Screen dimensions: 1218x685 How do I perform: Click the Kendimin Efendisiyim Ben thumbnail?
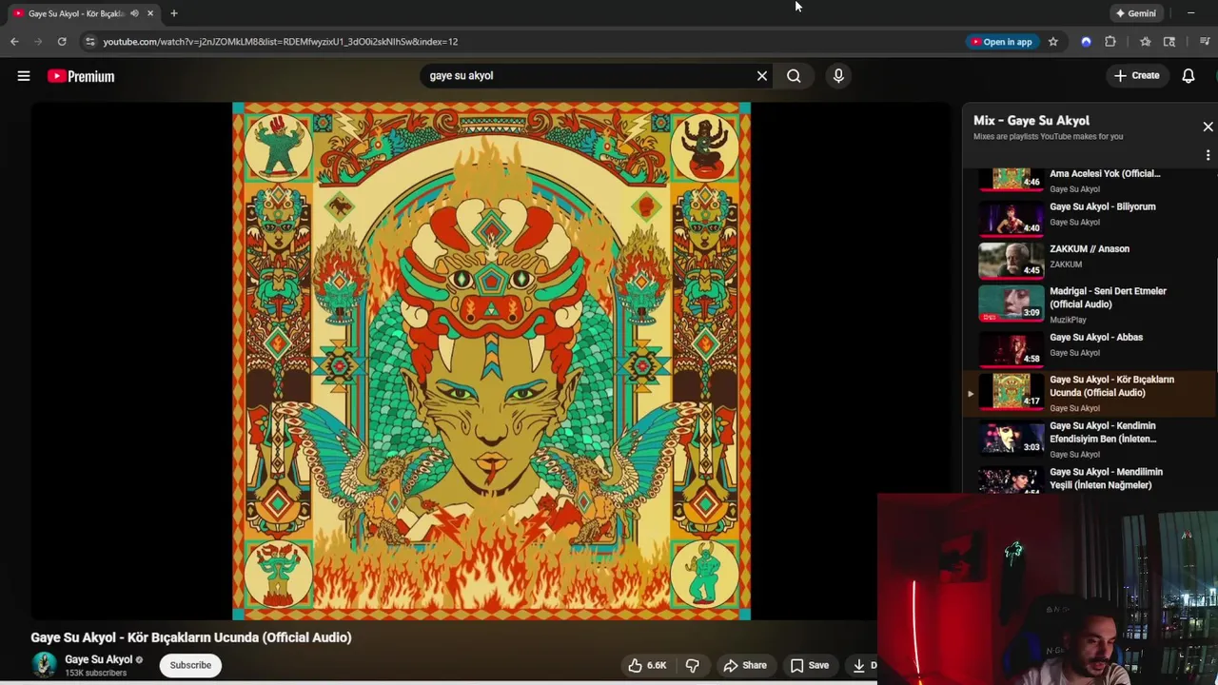pyautogui.click(x=1011, y=437)
